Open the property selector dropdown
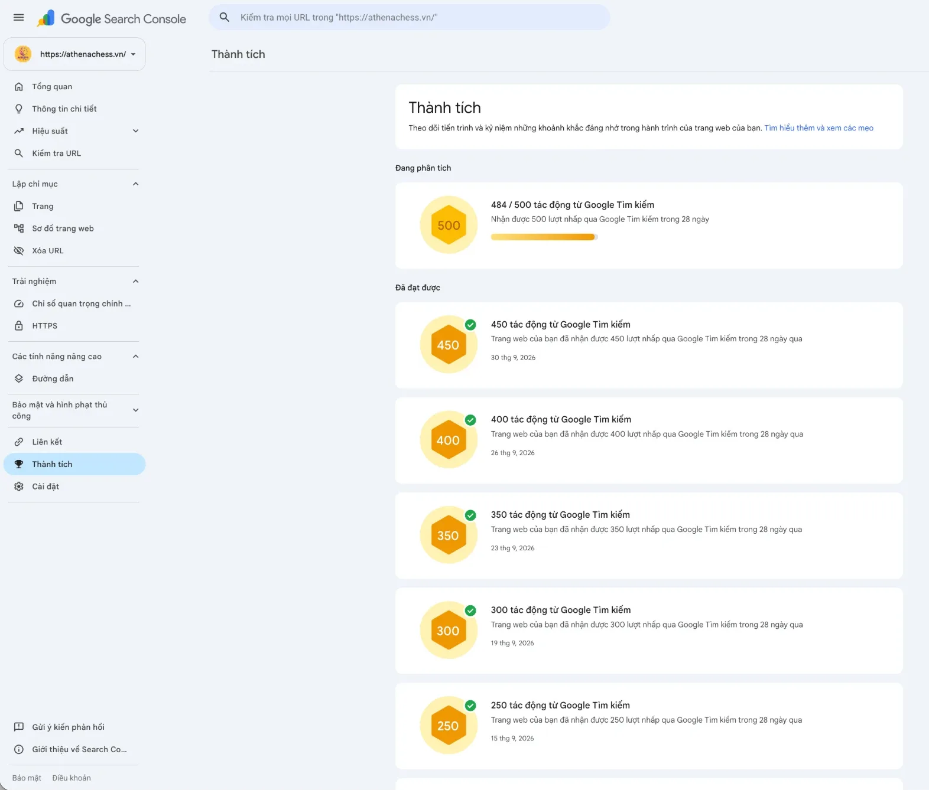 click(74, 54)
